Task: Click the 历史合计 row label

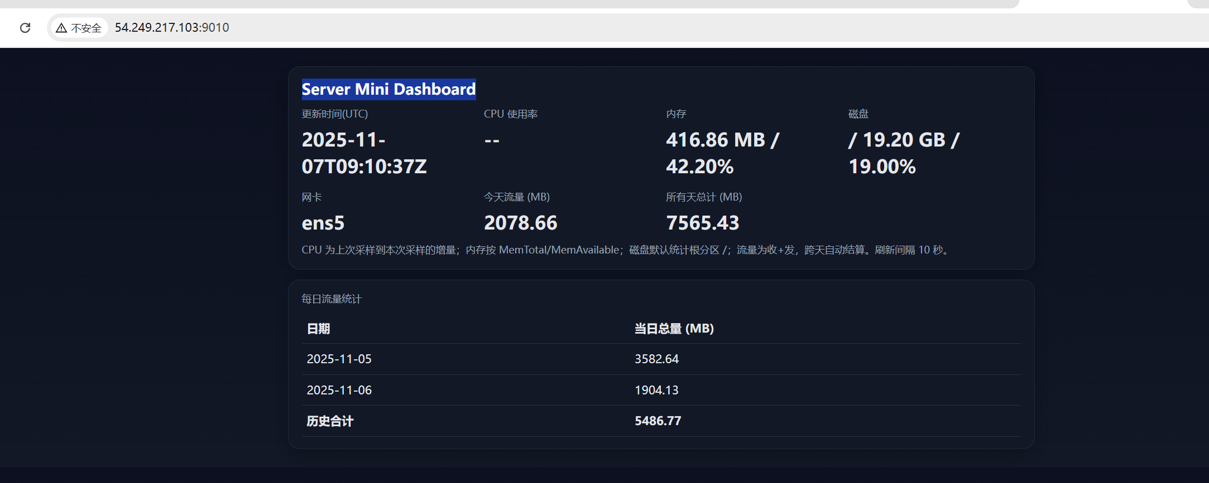Action: 330,421
